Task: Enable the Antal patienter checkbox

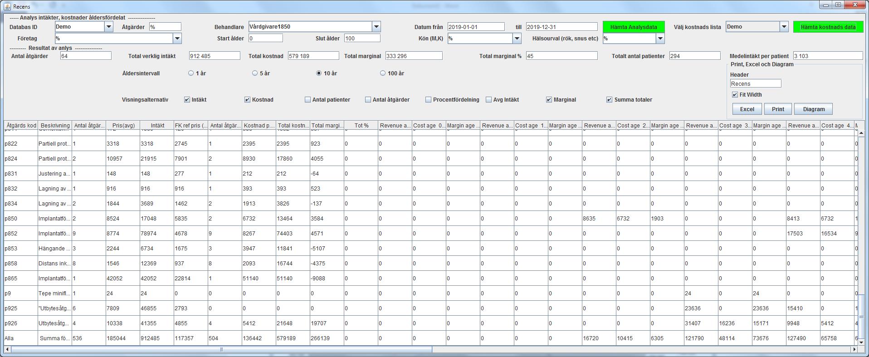Action: click(x=308, y=99)
